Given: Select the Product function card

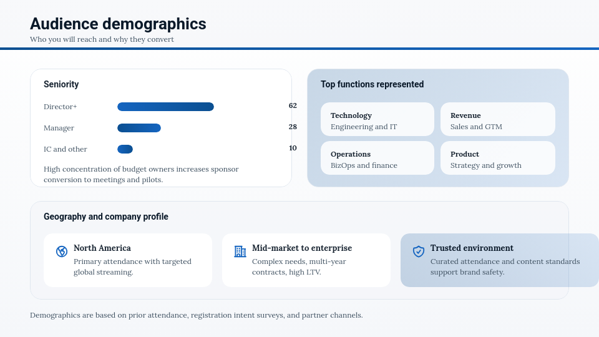Looking at the screenshot, I should pyautogui.click(x=497, y=159).
